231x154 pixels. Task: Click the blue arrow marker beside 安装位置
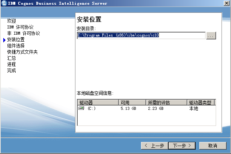point(4,40)
